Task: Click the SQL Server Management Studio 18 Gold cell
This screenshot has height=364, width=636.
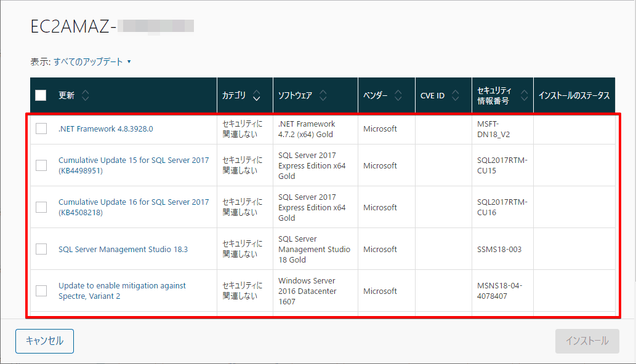Action: point(315,250)
